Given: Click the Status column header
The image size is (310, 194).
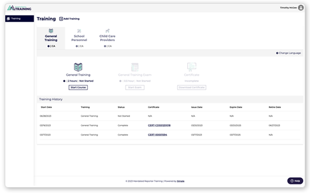Looking at the screenshot, I should point(121,107).
